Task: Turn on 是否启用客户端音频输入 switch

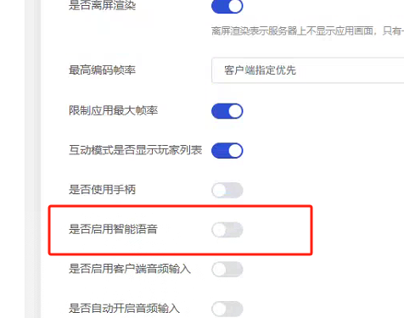Action: click(227, 270)
